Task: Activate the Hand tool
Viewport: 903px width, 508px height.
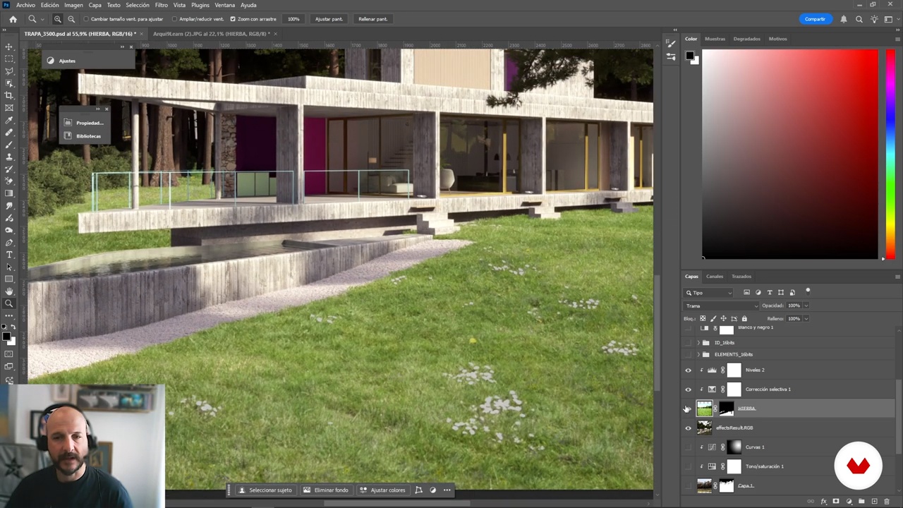Action: click(x=9, y=291)
